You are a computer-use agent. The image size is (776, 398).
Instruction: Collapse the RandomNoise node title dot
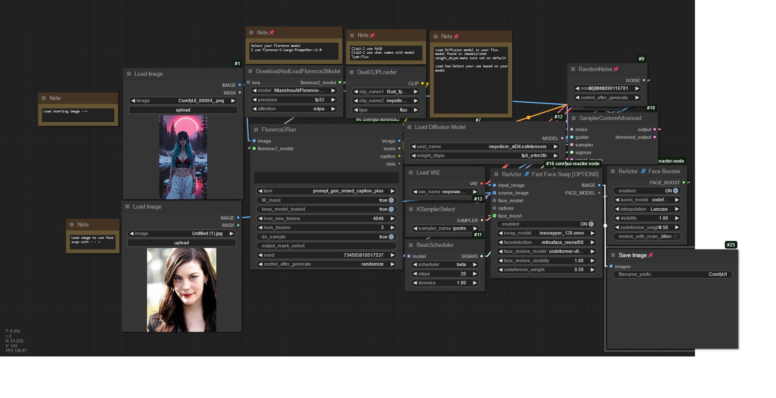point(573,69)
